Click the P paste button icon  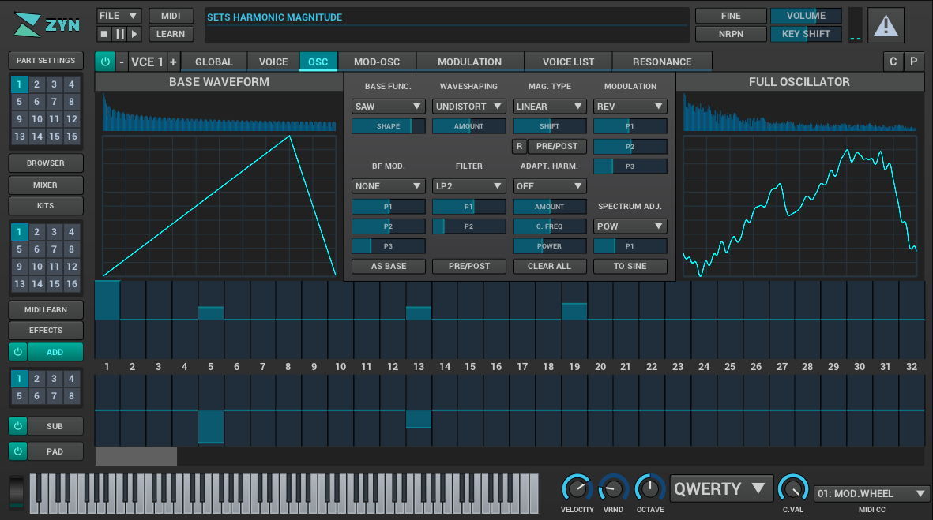coord(914,62)
